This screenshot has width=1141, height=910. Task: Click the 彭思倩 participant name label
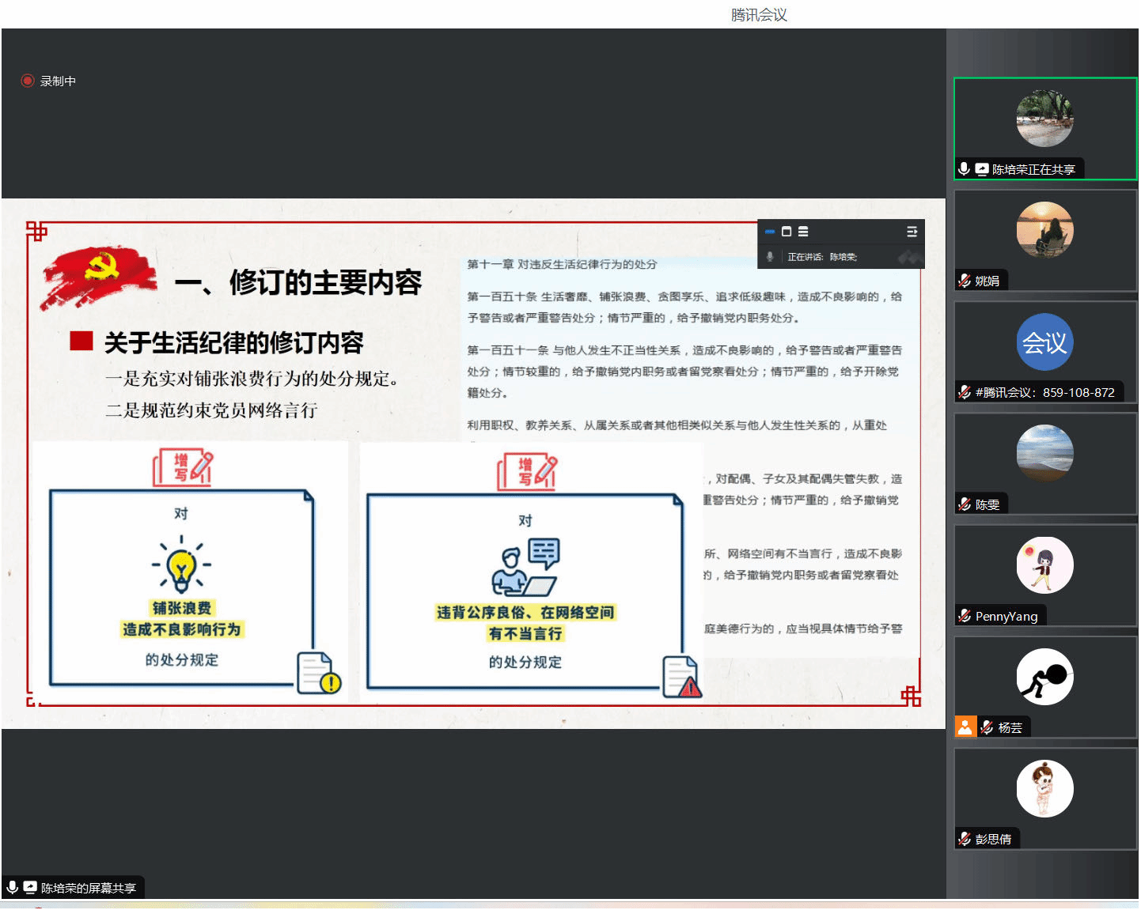point(993,839)
